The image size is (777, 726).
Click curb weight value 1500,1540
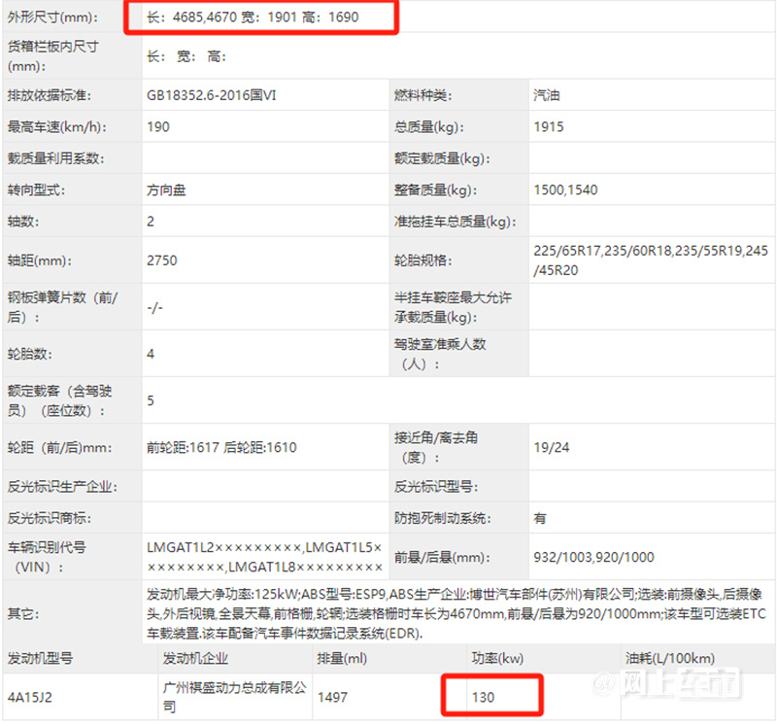pyautogui.click(x=565, y=190)
